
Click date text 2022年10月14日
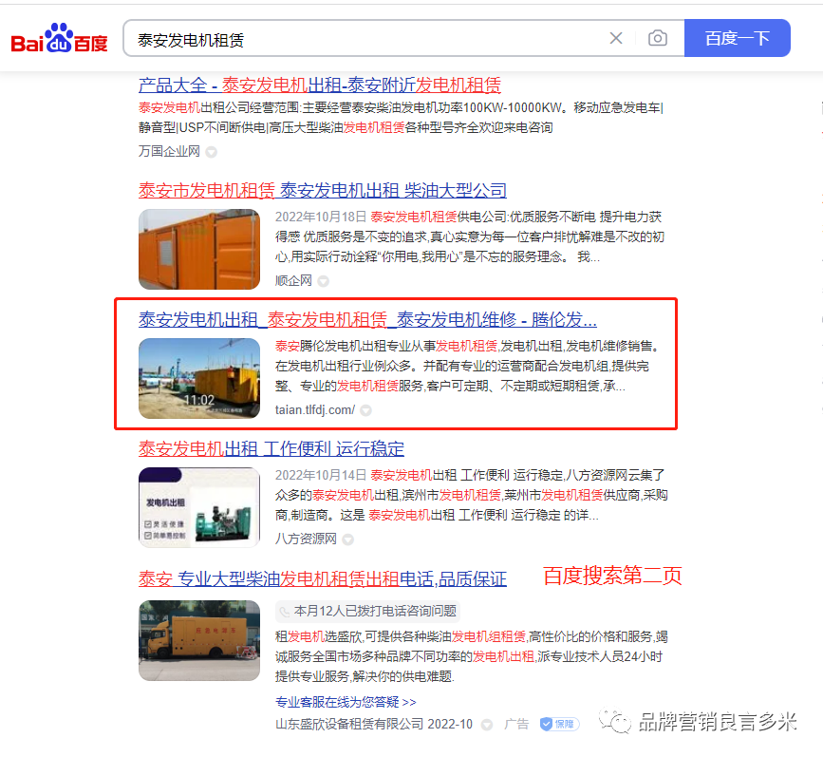[321, 475]
